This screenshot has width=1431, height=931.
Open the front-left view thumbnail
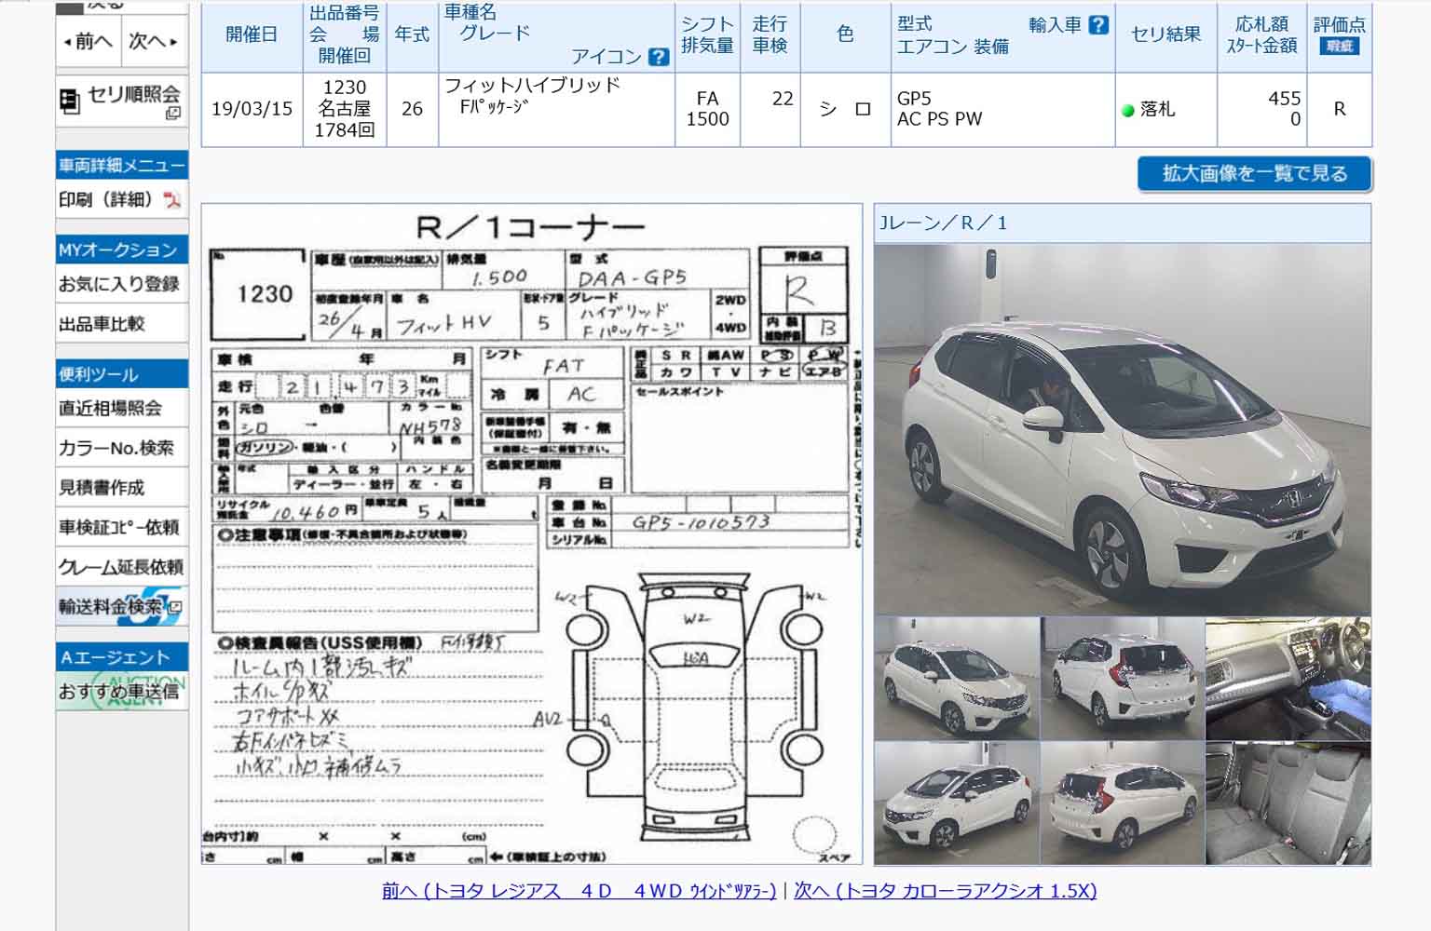click(957, 679)
